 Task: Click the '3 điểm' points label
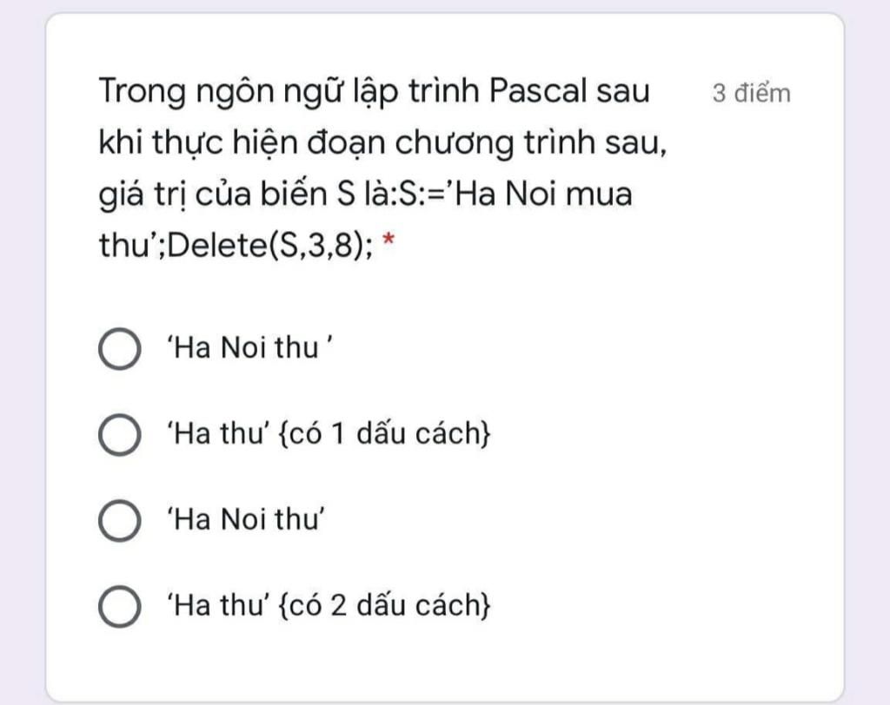[x=752, y=94]
